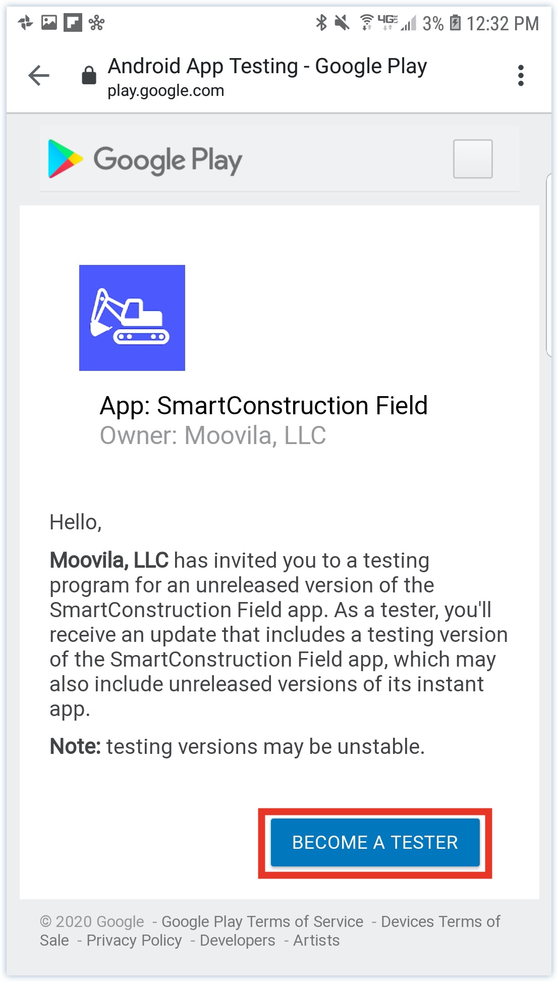
Task: Open the Developers footer link
Action: tap(238, 940)
